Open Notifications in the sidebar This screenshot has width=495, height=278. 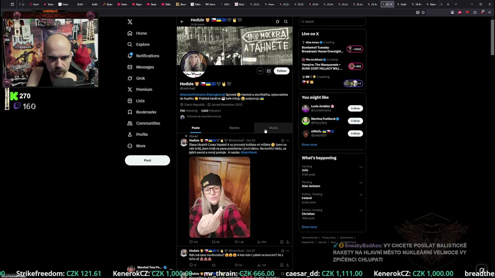143,56
